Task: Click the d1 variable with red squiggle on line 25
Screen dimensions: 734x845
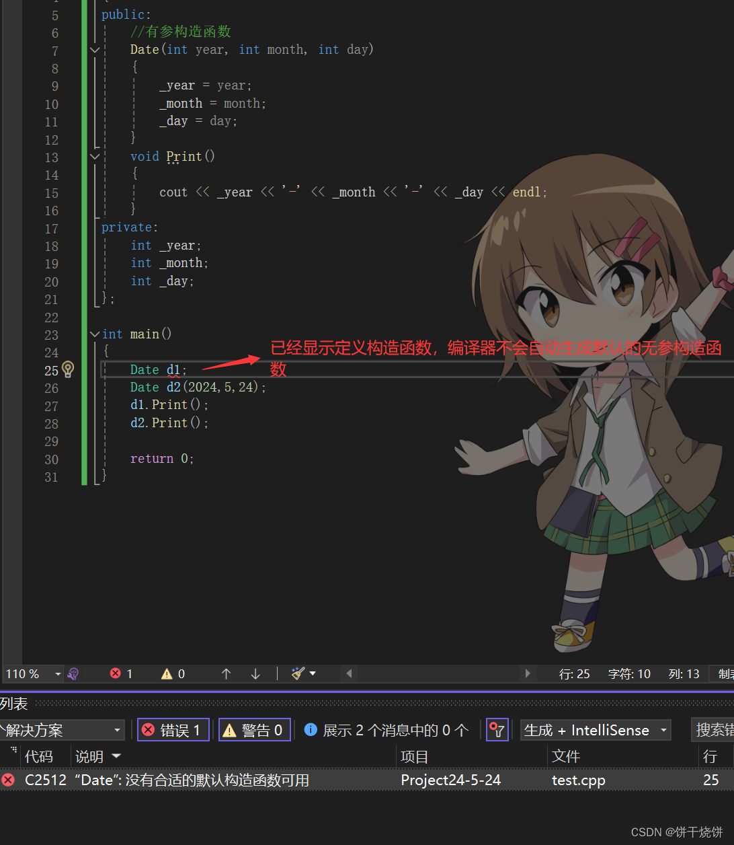Action: click(x=174, y=370)
